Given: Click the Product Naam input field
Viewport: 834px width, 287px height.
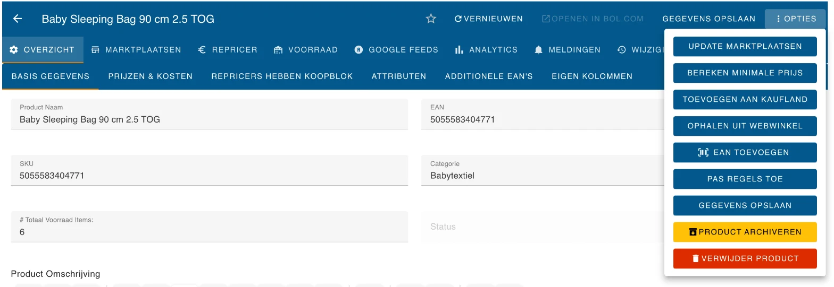Looking at the screenshot, I should pos(210,114).
